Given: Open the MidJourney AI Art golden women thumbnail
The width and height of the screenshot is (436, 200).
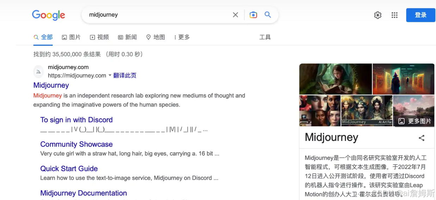Looking at the screenshot, I should pos(367,111).
